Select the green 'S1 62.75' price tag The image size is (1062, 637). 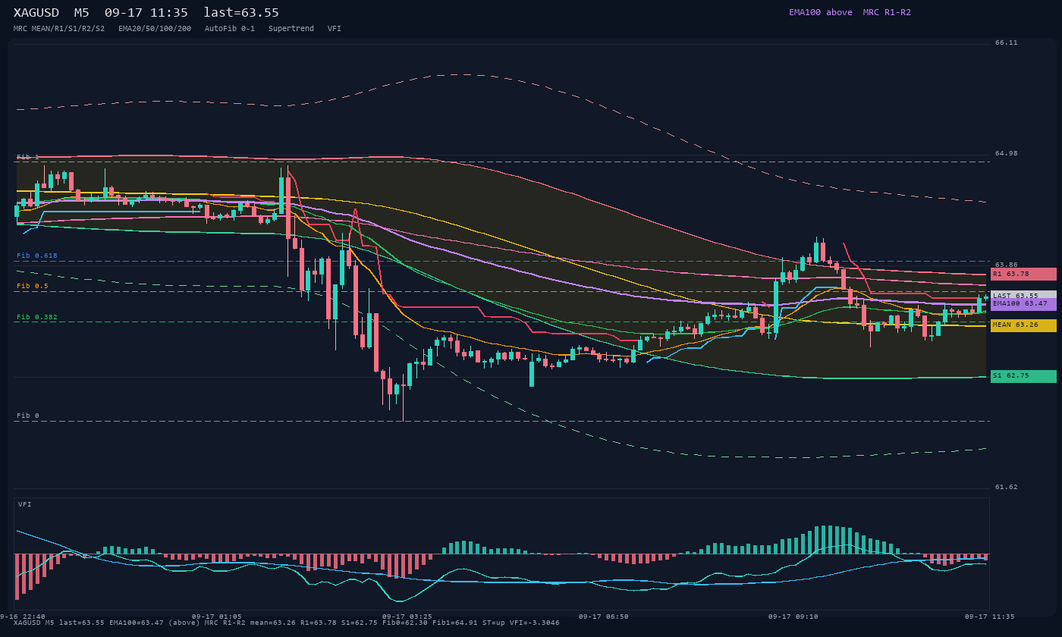[x=1023, y=376]
